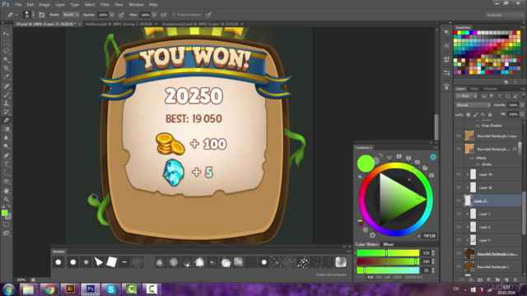Toggle visibility of Layer 6
527x296 pixels.
(459, 227)
